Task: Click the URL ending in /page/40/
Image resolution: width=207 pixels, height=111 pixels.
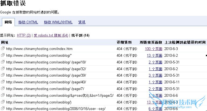Action: pos(46,82)
